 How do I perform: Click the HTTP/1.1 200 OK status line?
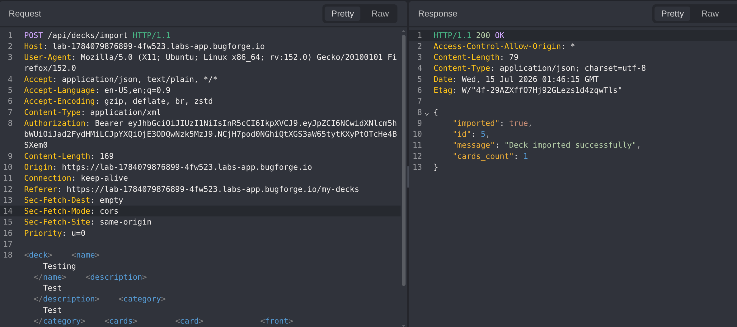click(469, 36)
